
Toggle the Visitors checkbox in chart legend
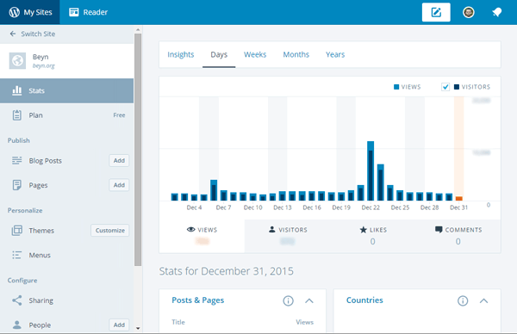coord(445,87)
